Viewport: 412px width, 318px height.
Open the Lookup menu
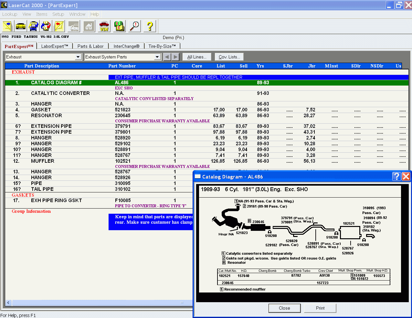click(x=10, y=14)
